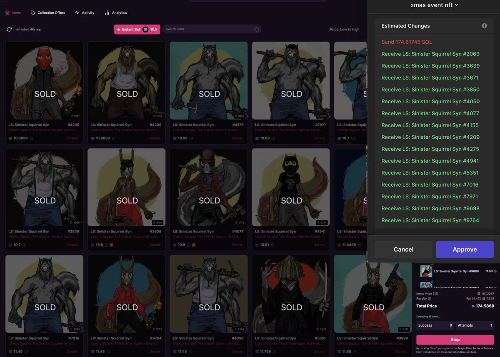Open the #4077 squirrel with axe image
Screen dimensions: 500x357
click(209, 187)
